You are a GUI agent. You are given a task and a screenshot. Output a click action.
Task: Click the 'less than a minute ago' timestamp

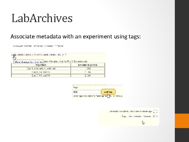pos(141,111)
